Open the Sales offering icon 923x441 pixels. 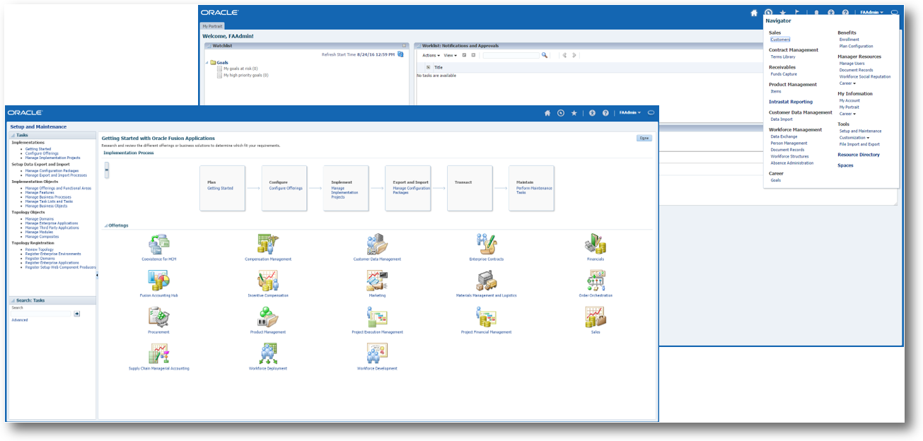click(x=596, y=317)
